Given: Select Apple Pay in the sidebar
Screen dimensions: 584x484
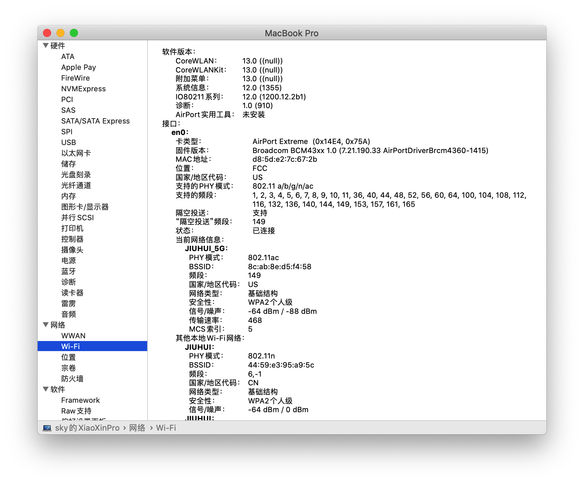Looking at the screenshot, I should point(79,67).
